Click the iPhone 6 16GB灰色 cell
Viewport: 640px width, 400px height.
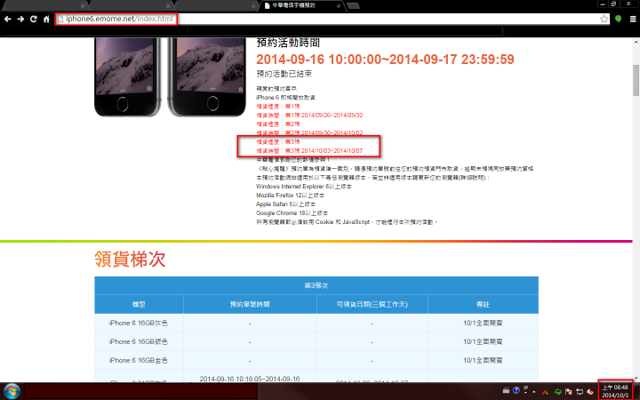[x=139, y=323]
